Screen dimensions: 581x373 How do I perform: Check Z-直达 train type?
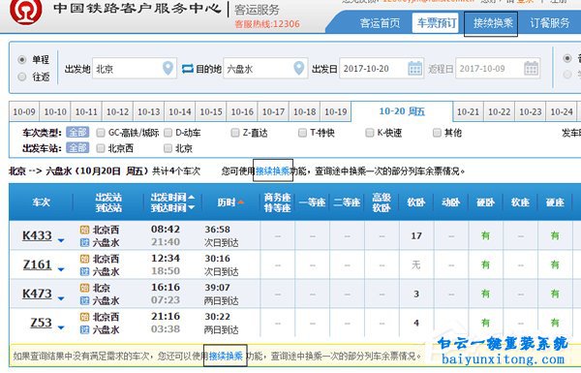[235, 133]
